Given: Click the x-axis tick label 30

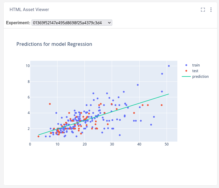Looking at the screenshot, I should 112,144.
